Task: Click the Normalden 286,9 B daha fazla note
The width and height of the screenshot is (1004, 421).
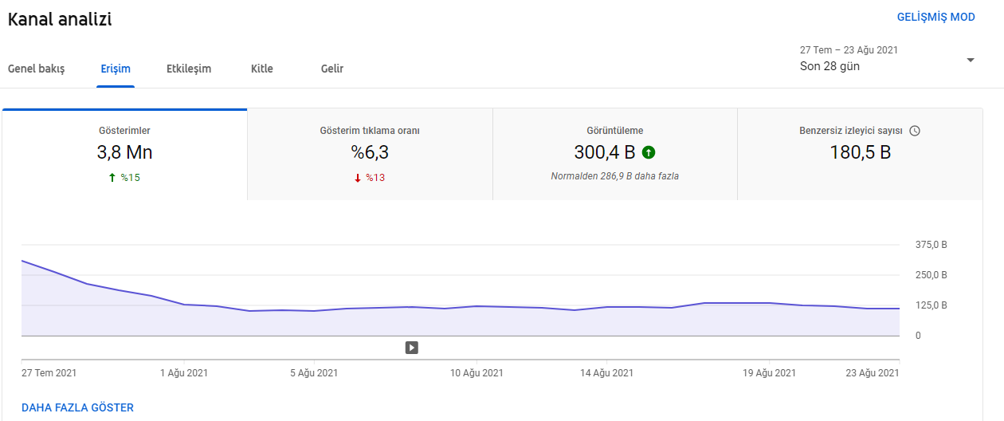Action: [615, 176]
